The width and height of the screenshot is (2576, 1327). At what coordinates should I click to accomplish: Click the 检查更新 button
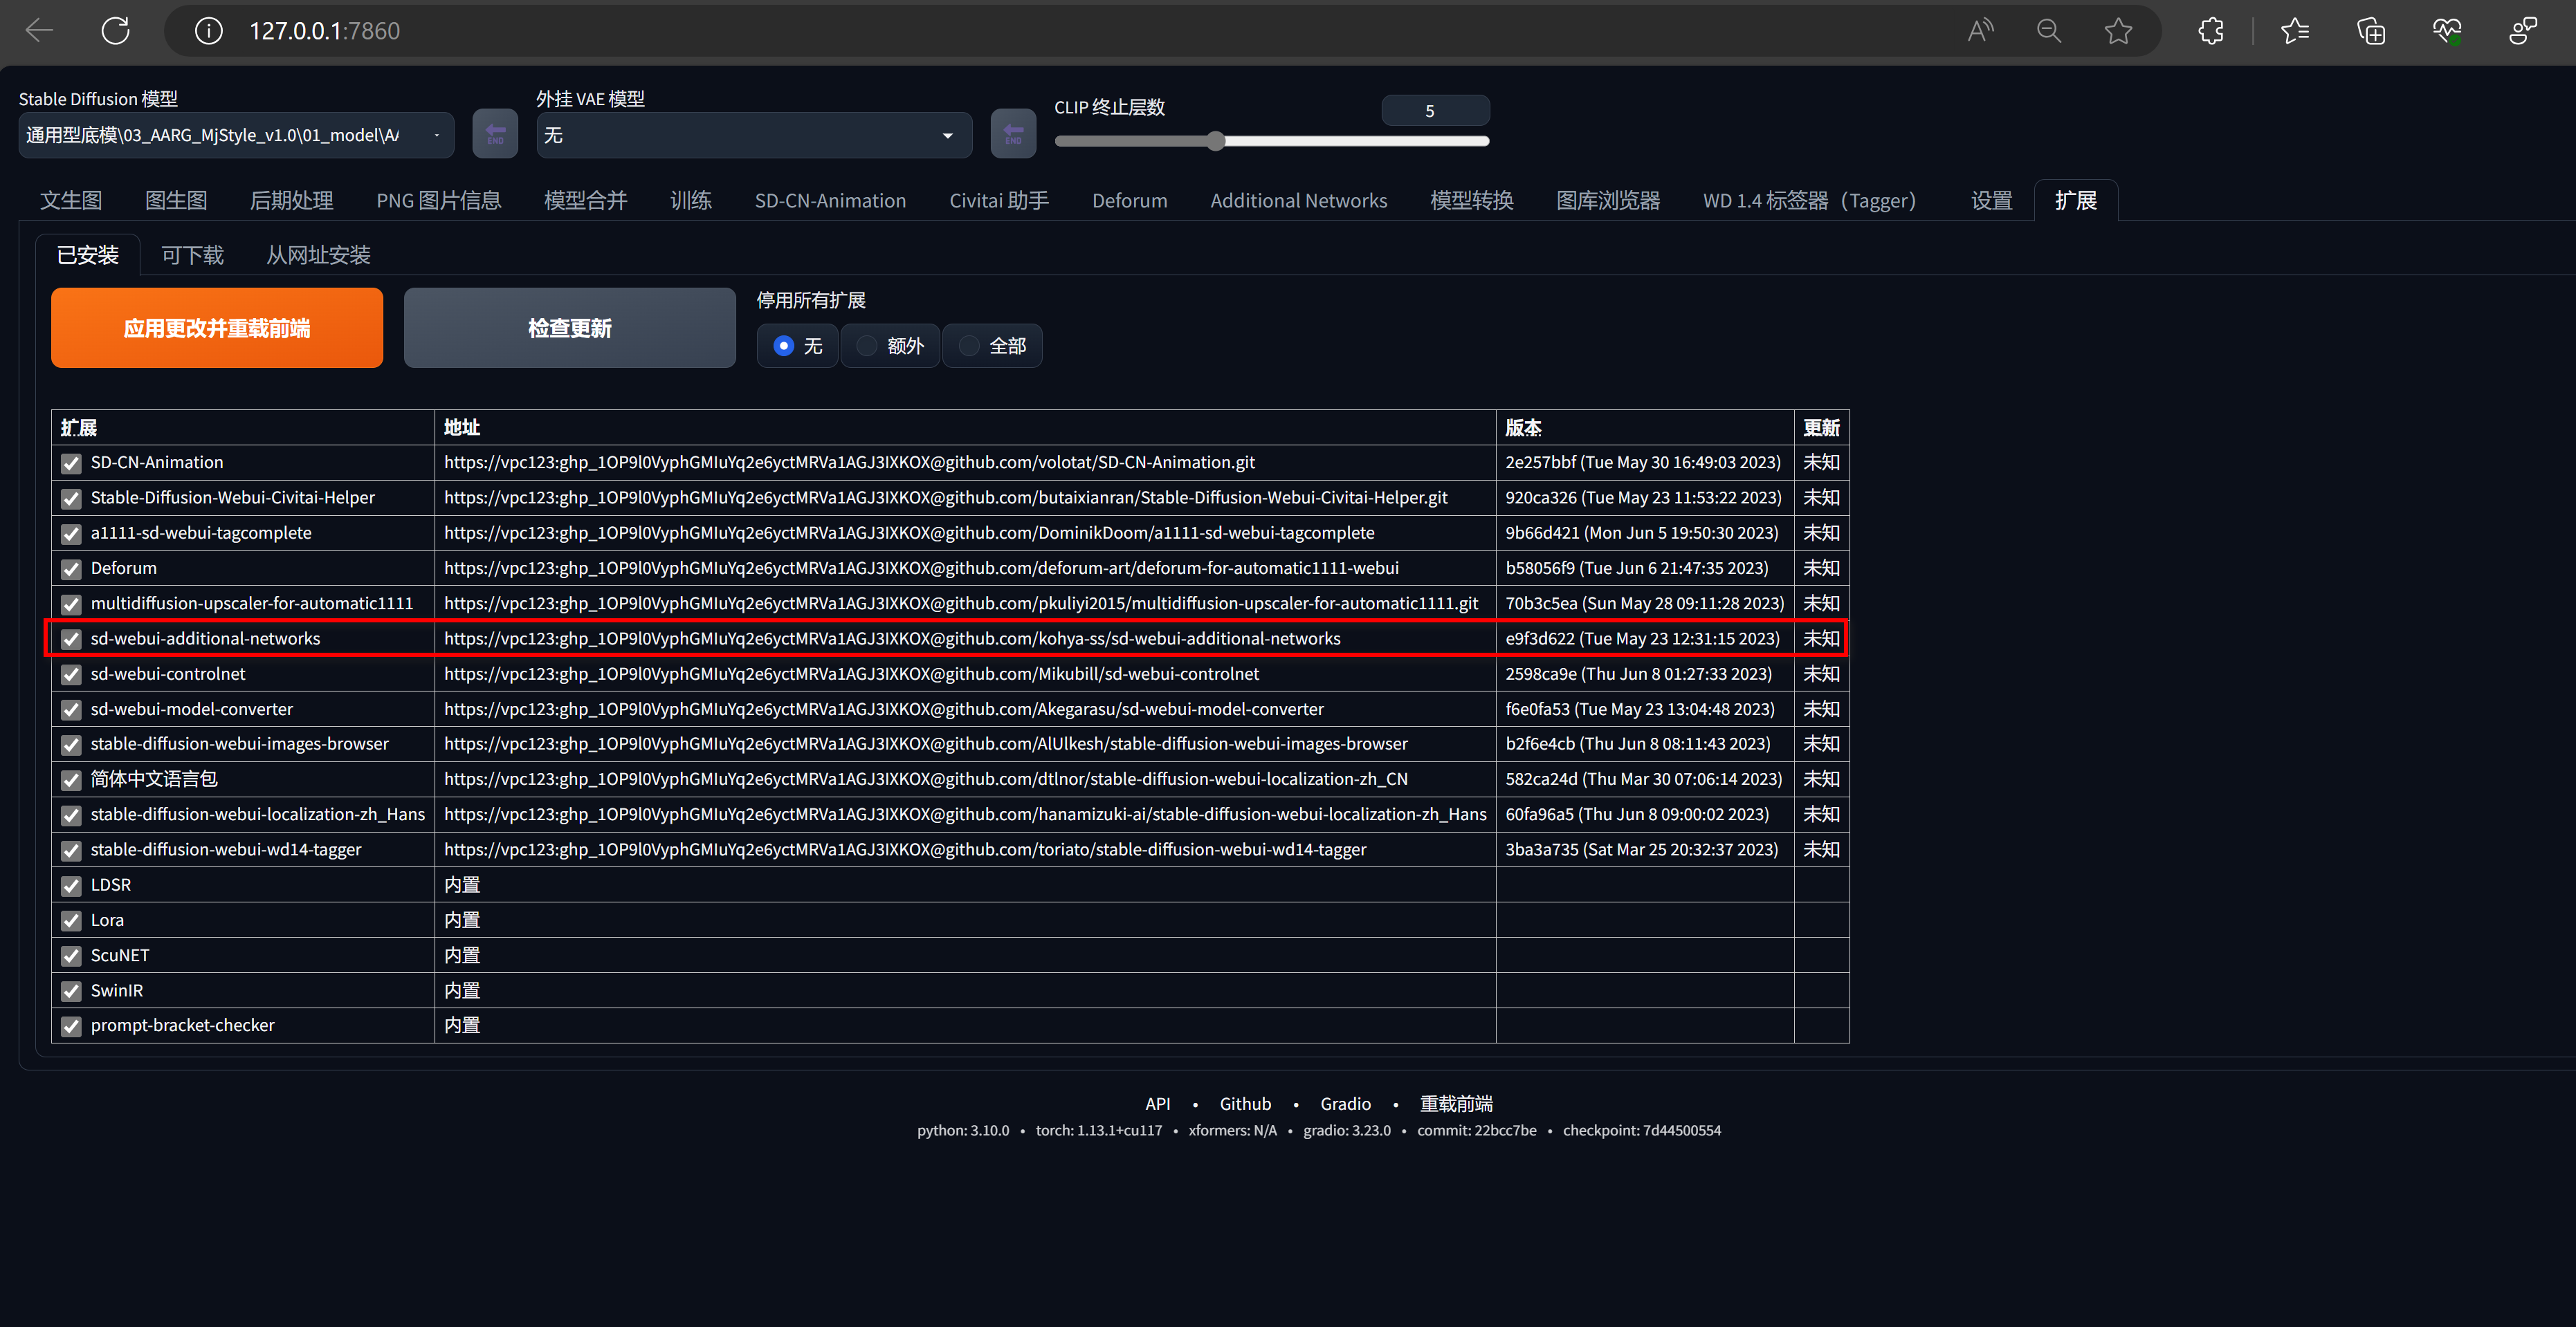pyautogui.click(x=569, y=328)
